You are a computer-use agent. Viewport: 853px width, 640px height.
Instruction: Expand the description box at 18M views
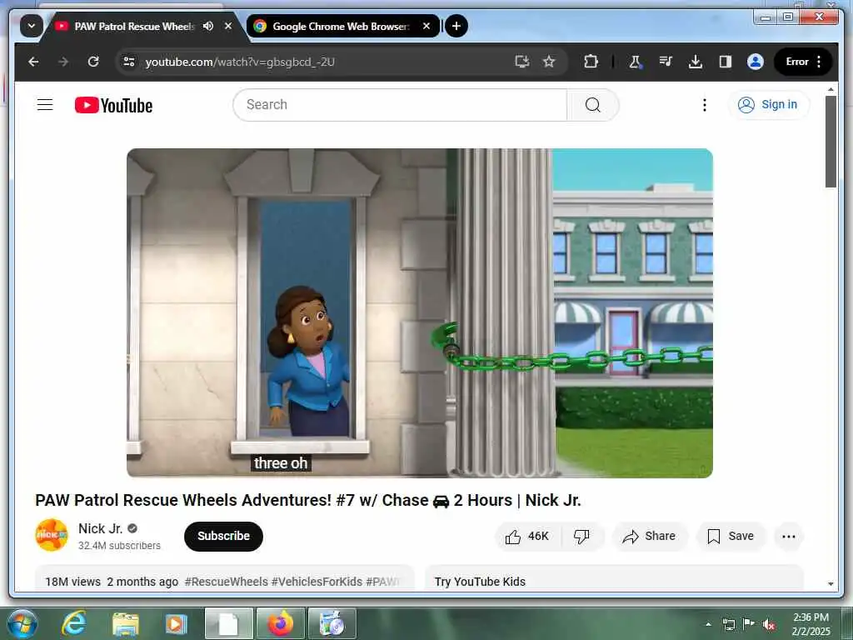click(x=225, y=578)
